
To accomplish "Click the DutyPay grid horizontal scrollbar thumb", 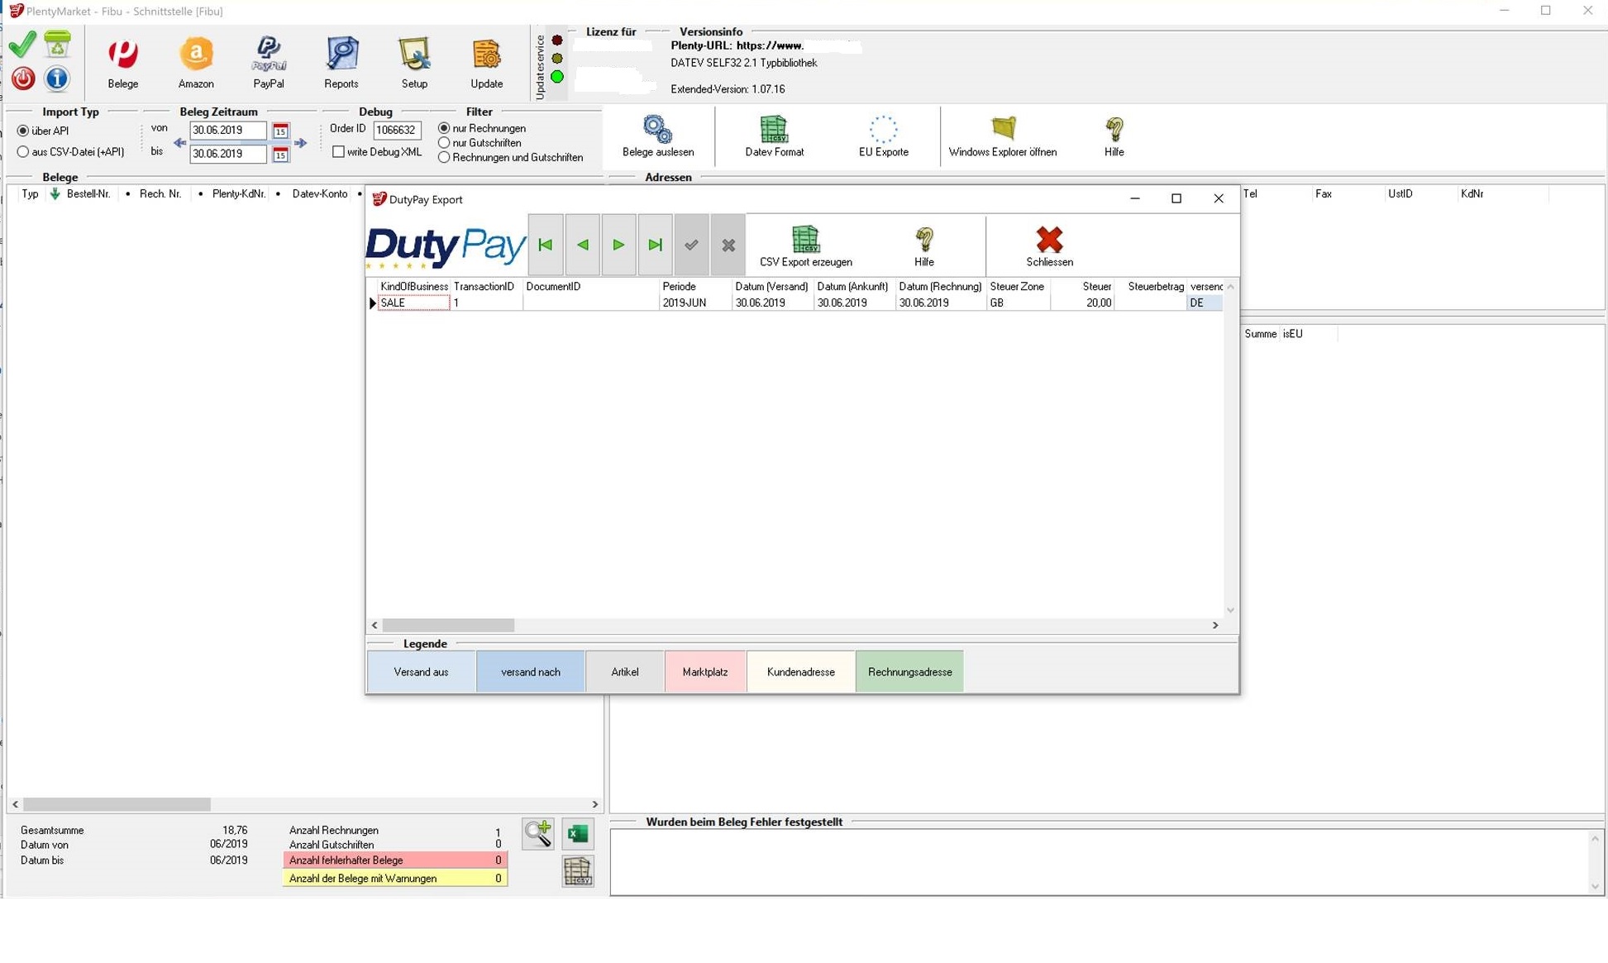I will click(x=448, y=626).
